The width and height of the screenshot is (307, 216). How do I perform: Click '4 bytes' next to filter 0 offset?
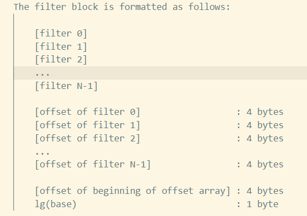pos(265,112)
